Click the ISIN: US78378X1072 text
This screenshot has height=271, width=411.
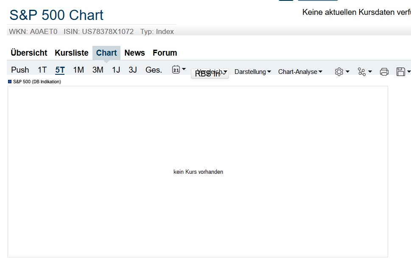pos(98,31)
